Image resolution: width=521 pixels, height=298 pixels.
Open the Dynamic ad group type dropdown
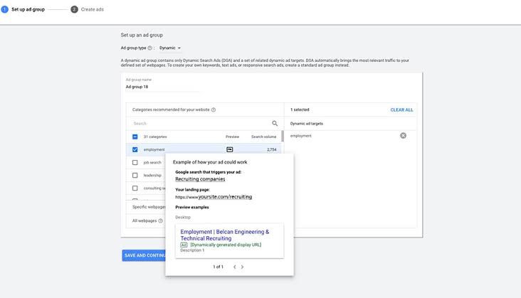pos(170,48)
